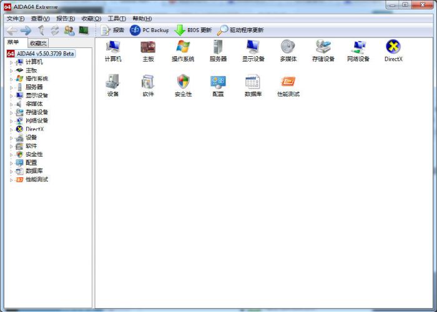Select 设备 in the sidebar tree

click(31, 138)
